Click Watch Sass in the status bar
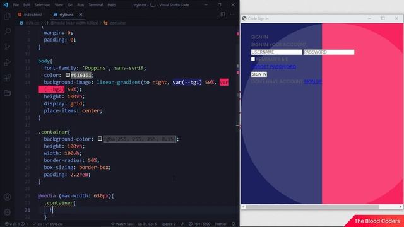The image size is (404, 227). (122, 224)
